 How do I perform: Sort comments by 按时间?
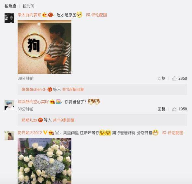[x=29, y=6]
